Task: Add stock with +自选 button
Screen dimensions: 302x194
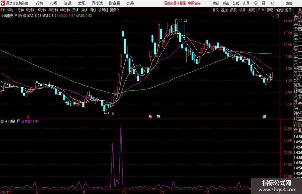Action: (279, 10)
